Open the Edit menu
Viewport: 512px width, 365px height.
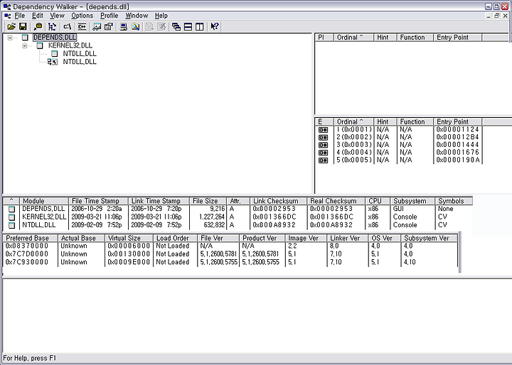pos(38,16)
